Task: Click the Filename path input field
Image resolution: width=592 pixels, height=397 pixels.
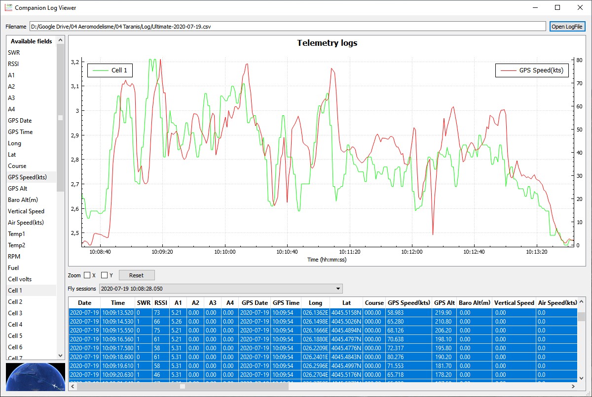Action: point(287,27)
